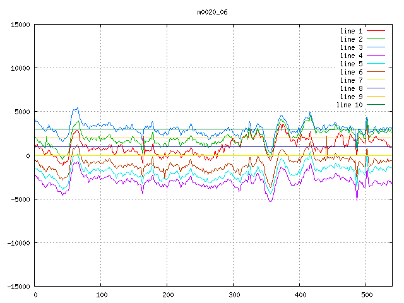Select the 'line 9' legend text
The height and width of the screenshot is (303, 404).
tap(351, 97)
